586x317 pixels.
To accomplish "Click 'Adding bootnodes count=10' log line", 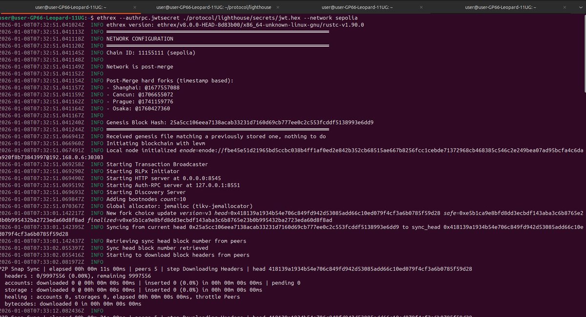I will (x=146, y=199).
